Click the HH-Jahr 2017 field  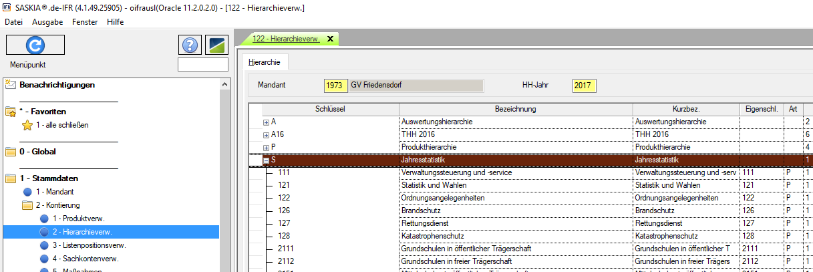584,86
